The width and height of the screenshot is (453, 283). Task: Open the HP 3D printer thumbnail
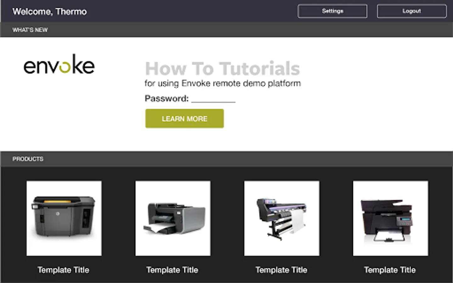click(x=64, y=218)
